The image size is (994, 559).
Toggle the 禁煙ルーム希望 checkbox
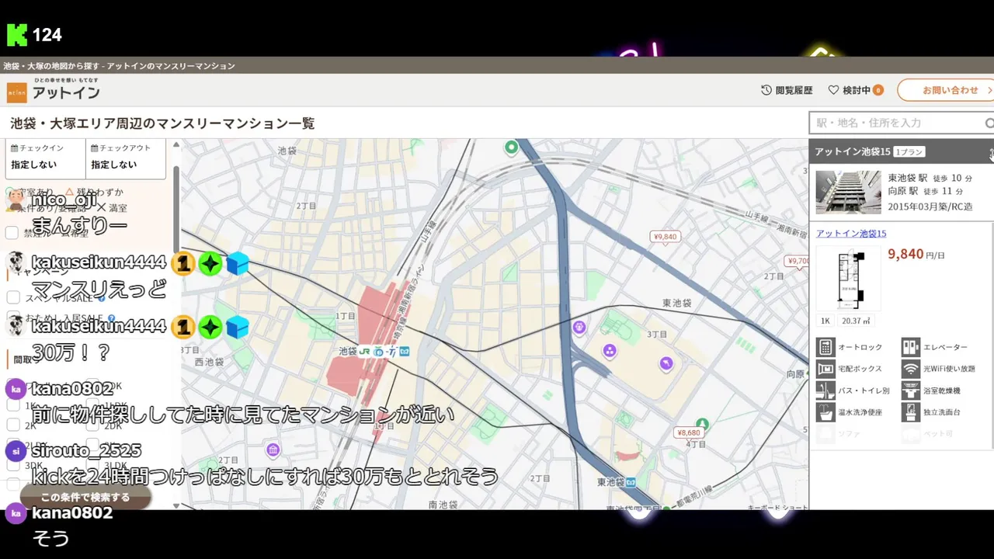coord(12,233)
